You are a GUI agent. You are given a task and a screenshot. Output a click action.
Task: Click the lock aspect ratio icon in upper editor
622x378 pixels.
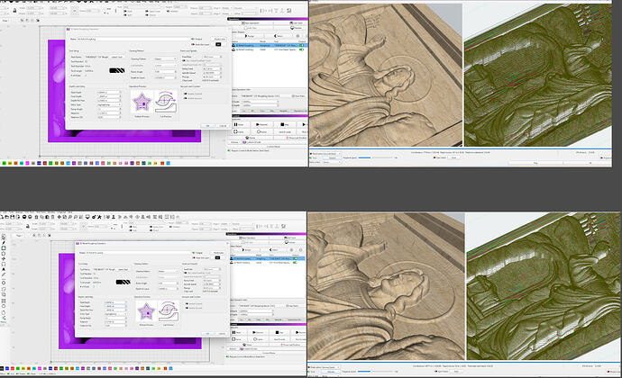(14, 10)
